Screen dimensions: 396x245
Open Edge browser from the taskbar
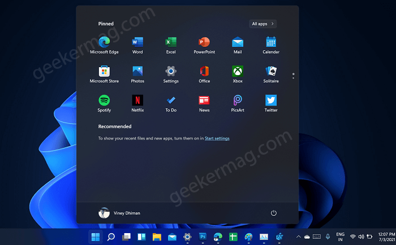point(218,237)
